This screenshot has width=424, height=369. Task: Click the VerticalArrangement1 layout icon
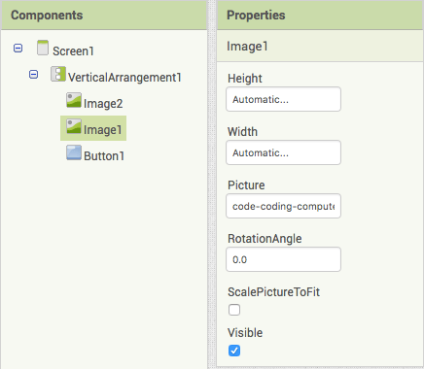pos(58,74)
